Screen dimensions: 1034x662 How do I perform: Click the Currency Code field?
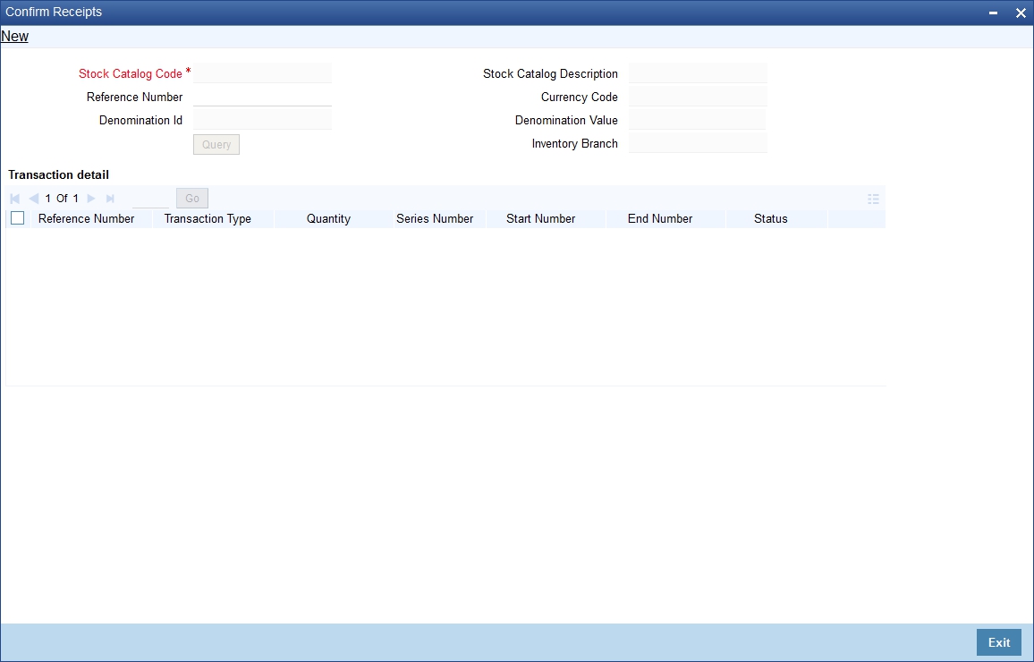(698, 97)
